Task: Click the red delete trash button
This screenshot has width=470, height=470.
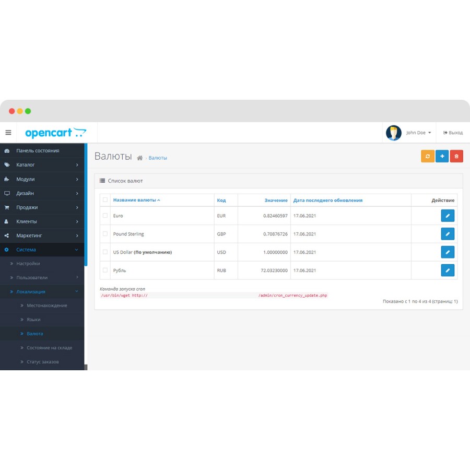Action: (x=456, y=156)
